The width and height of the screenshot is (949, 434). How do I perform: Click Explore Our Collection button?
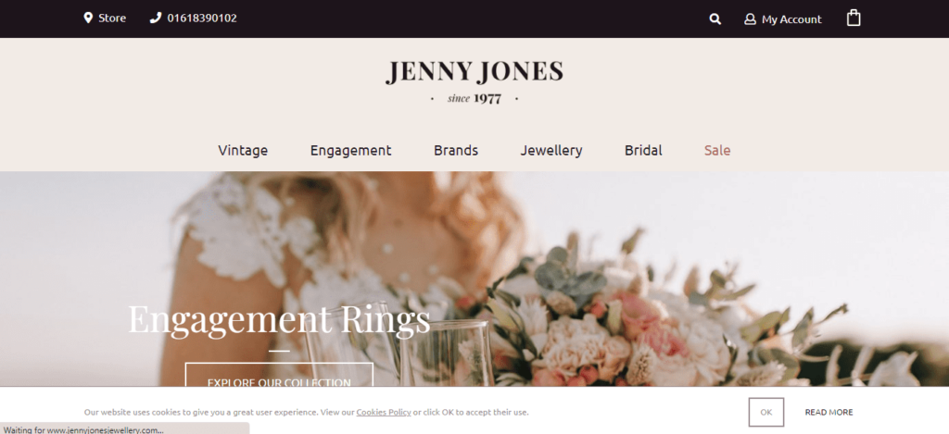coord(279,376)
